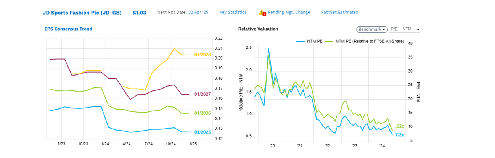Select the 01/2026 green series label
This screenshot has width=495, height=158.
click(x=202, y=113)
